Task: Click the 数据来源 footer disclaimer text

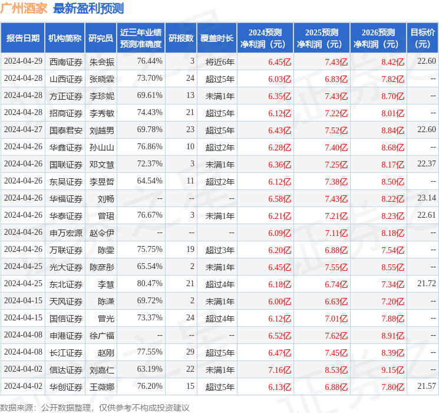Action: click(x=95, y=407)
